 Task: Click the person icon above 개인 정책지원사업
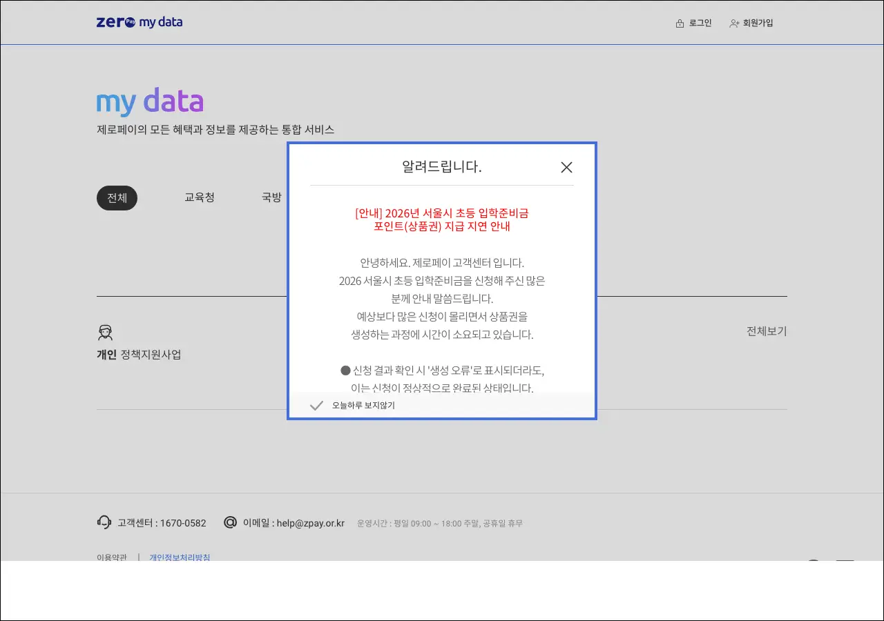(x=105, y=333)
